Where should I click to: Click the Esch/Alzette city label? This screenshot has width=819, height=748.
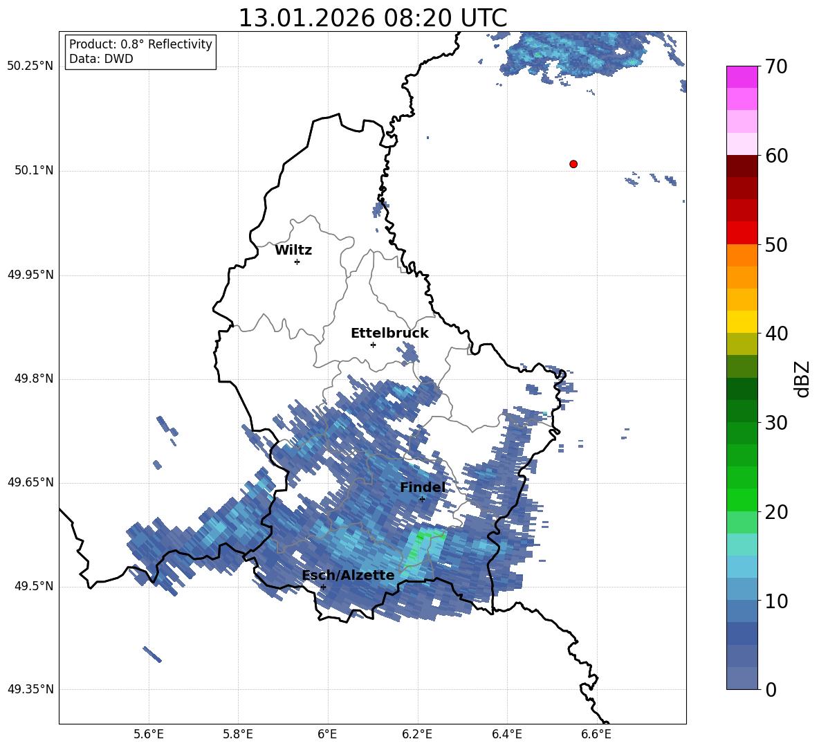349,575
